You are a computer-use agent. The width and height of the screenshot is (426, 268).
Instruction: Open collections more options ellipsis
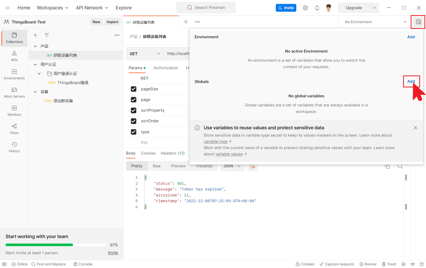tap(117, 35)
